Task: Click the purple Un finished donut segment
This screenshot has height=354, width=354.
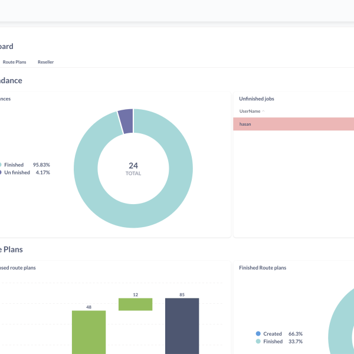Action: 125,120
